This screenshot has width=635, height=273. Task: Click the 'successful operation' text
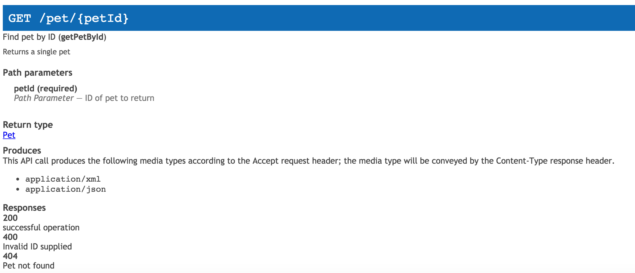click(41, 228)
